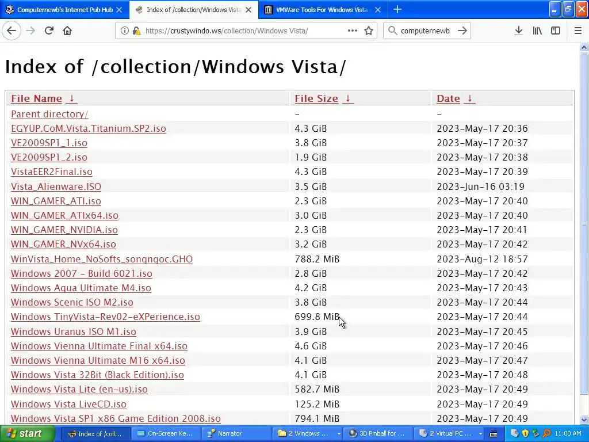
Task: Open Windows Vista Lite (en-us).iso link
Action: (x=79, y=390)
